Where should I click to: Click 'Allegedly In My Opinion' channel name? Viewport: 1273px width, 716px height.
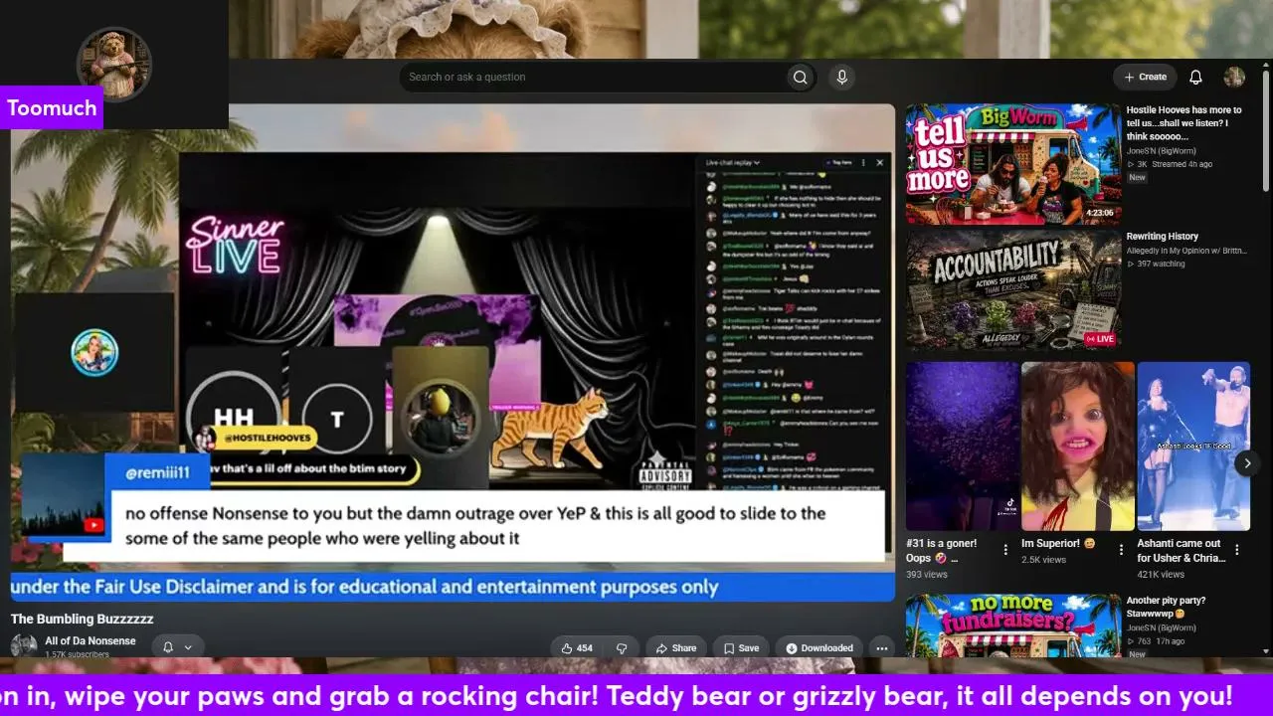pos(1184,251)
